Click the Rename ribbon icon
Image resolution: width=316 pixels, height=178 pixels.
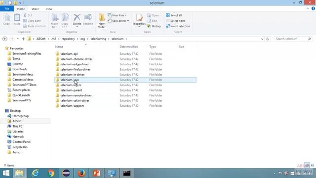click(88, 20)
